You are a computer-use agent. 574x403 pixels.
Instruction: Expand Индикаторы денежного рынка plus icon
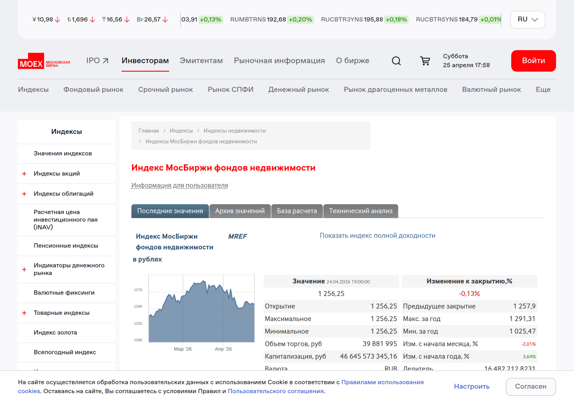[24, 270]
